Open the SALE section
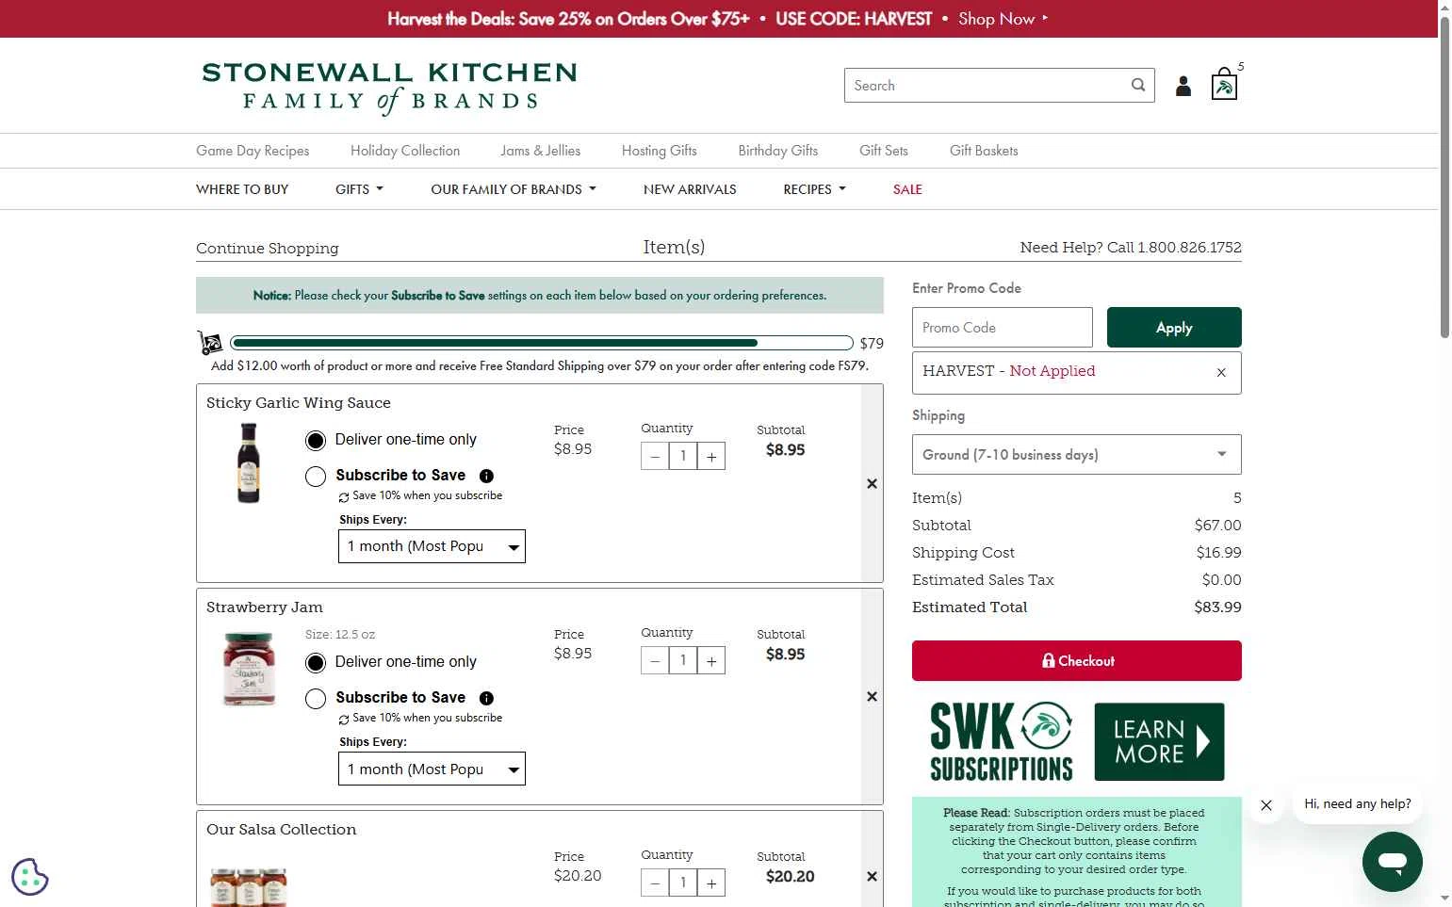Screen dimensions: 1452x907 [907, 189]
